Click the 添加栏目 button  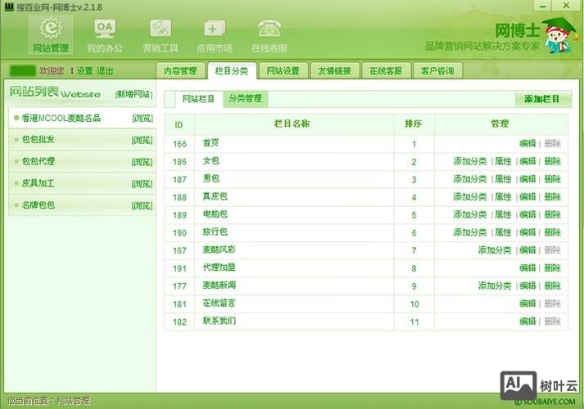tap(542, 99)
